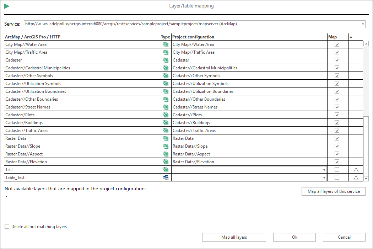Click the layer type icon for Raster Data//Elevation
Image resolution: width=373 pixels, height=249 pixels.
(166, 161)
